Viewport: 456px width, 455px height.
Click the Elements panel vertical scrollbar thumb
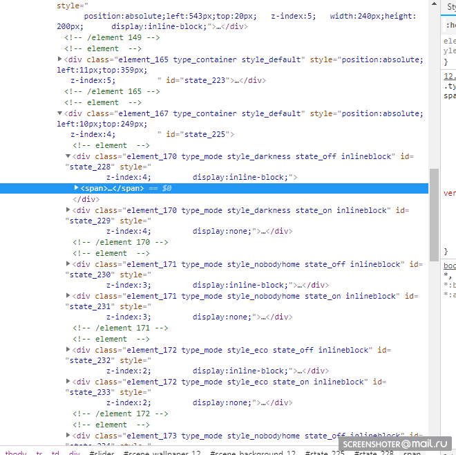coord(434,214)
